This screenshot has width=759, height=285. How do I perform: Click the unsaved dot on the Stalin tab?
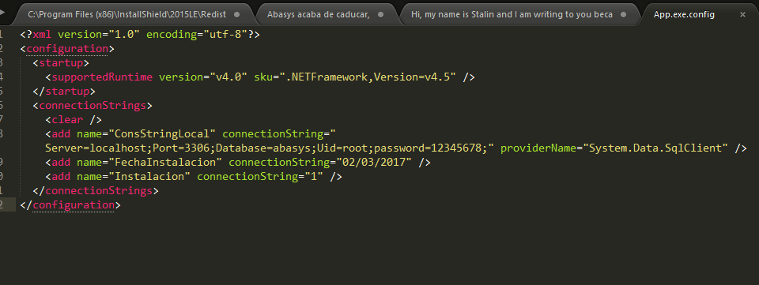623,14
